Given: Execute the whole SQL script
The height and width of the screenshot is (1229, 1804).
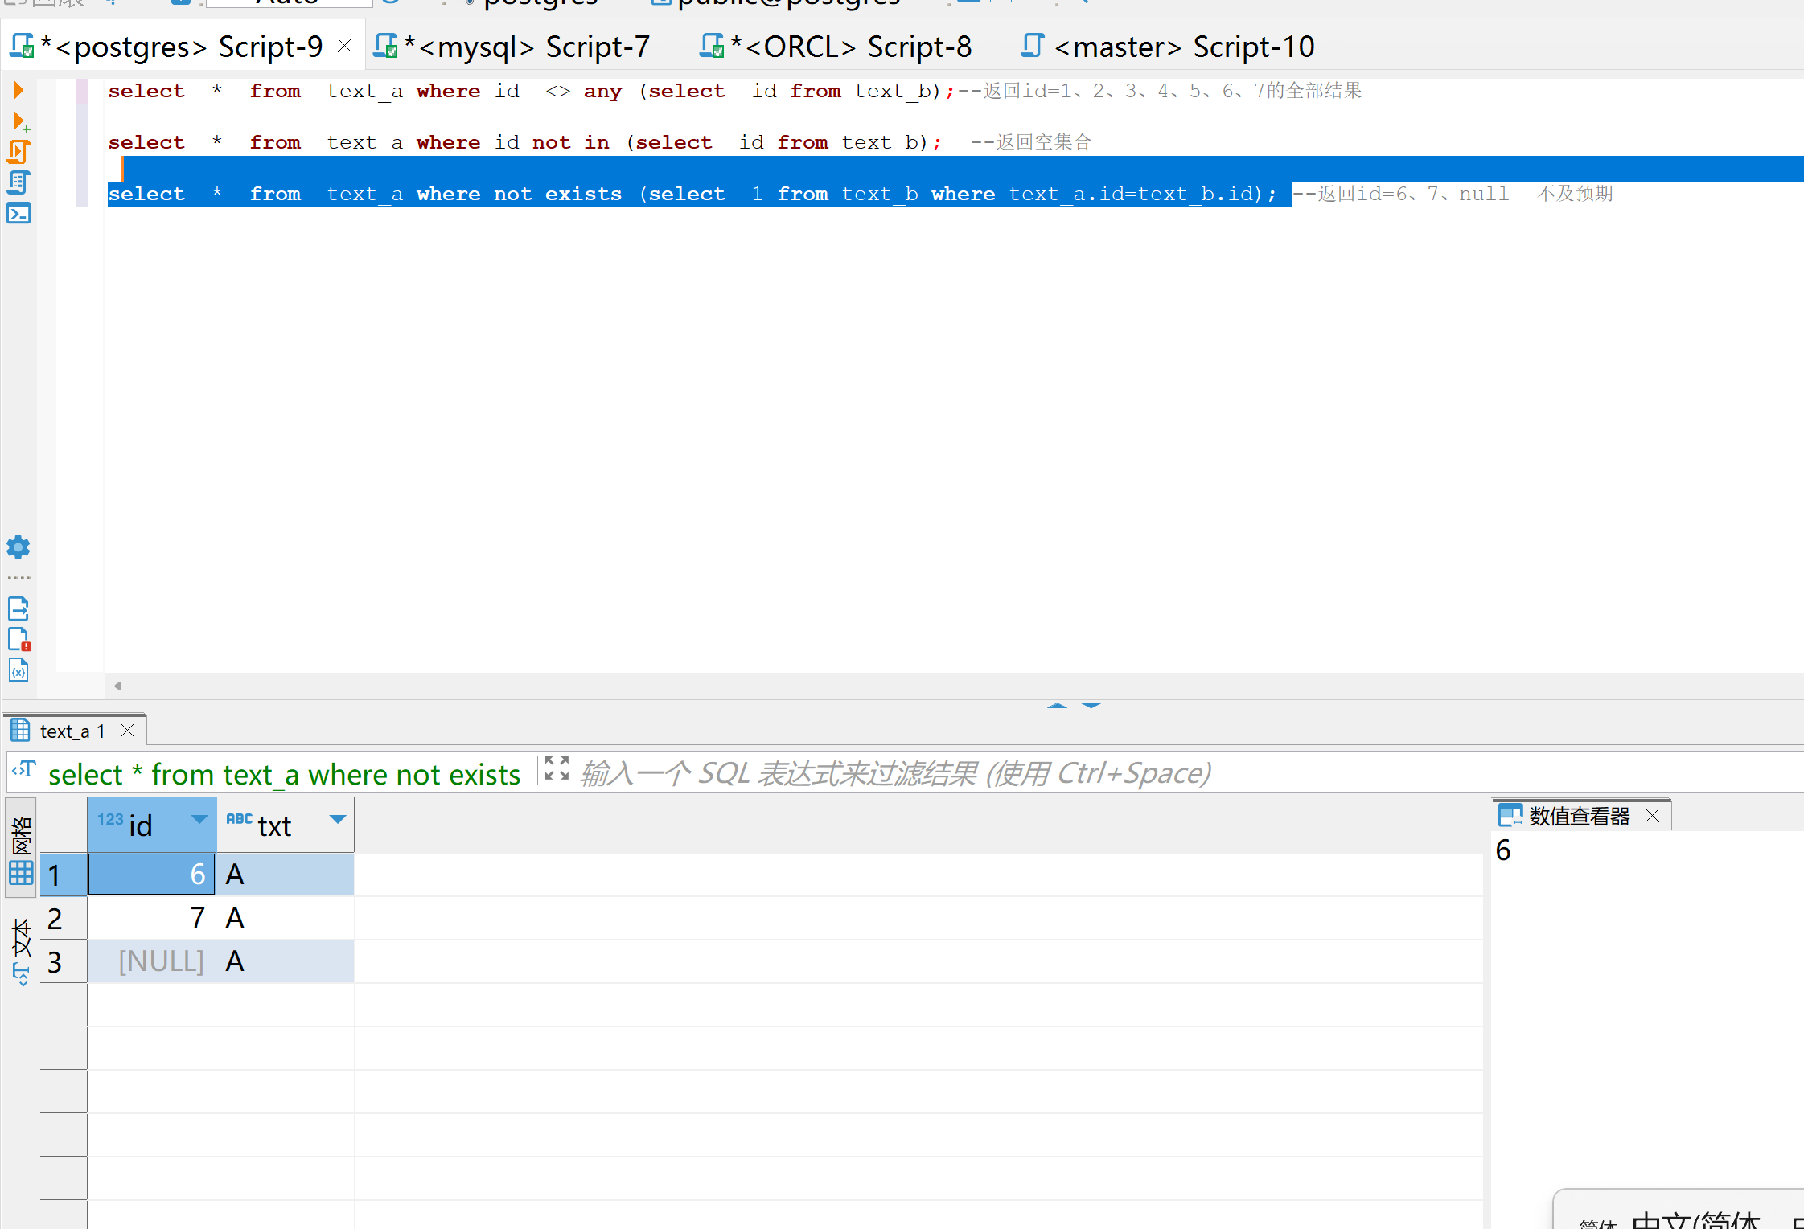Looking at the screenshot, I should (18, 152).
